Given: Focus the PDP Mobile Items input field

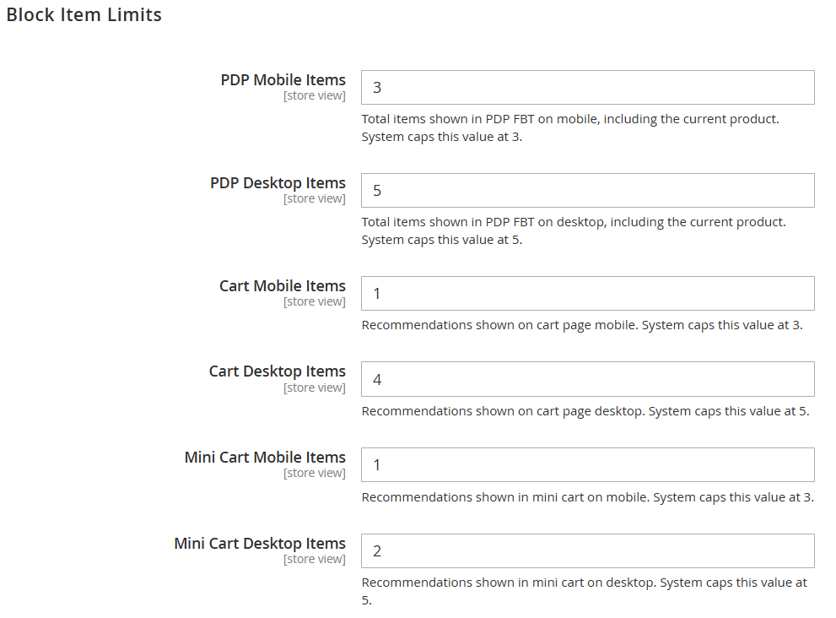Looking at the screenshot, I should pyautogui.click(x=587, y=88).
